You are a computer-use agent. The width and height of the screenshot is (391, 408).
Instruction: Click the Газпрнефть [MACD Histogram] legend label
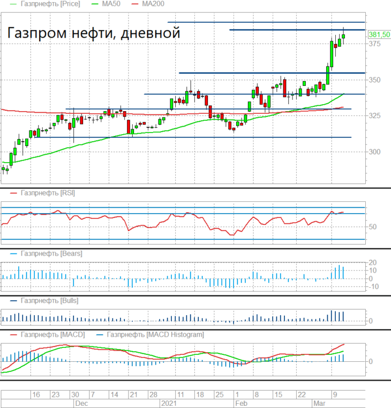[x=155, y=334]
